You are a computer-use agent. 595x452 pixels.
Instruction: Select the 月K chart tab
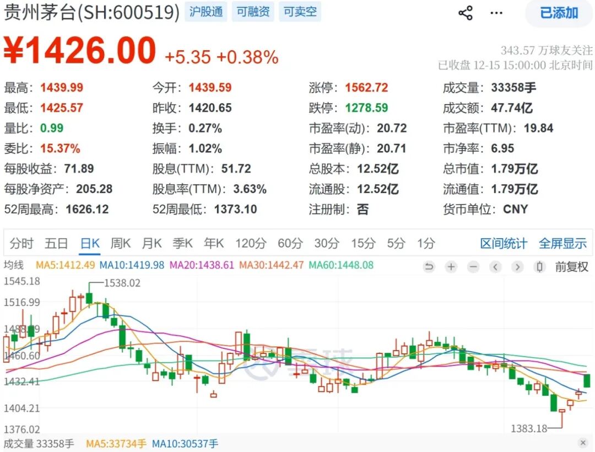152,243
